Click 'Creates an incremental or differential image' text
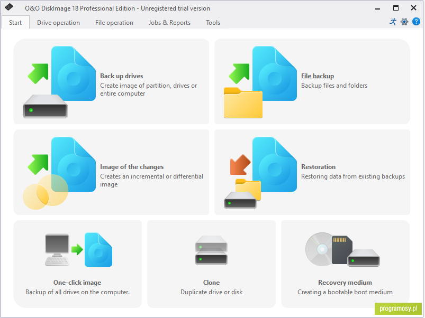425x318 pixels. (x=151, y=180)
